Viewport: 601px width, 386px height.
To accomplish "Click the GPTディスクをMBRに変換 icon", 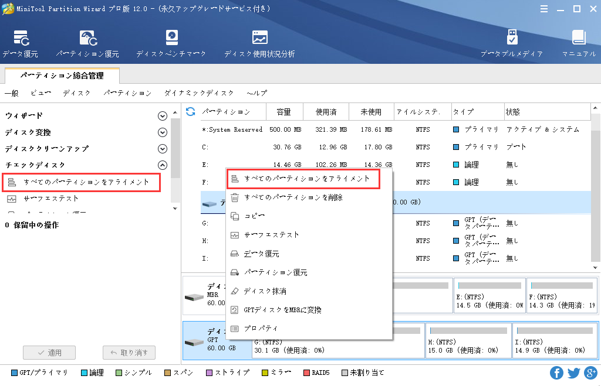I will coord(235,310).
